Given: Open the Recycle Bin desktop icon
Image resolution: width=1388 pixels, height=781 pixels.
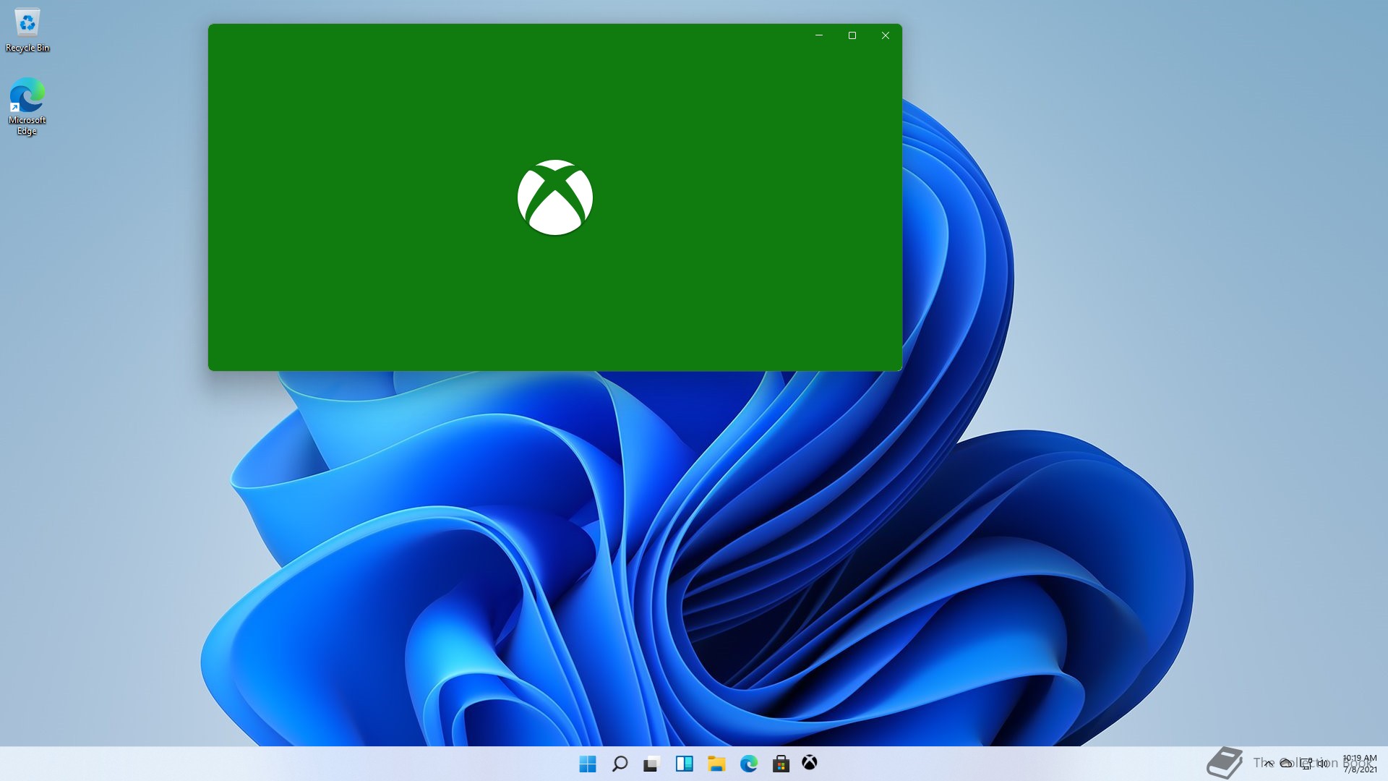Looking at the screenshot, I should [x=27, y=30].
